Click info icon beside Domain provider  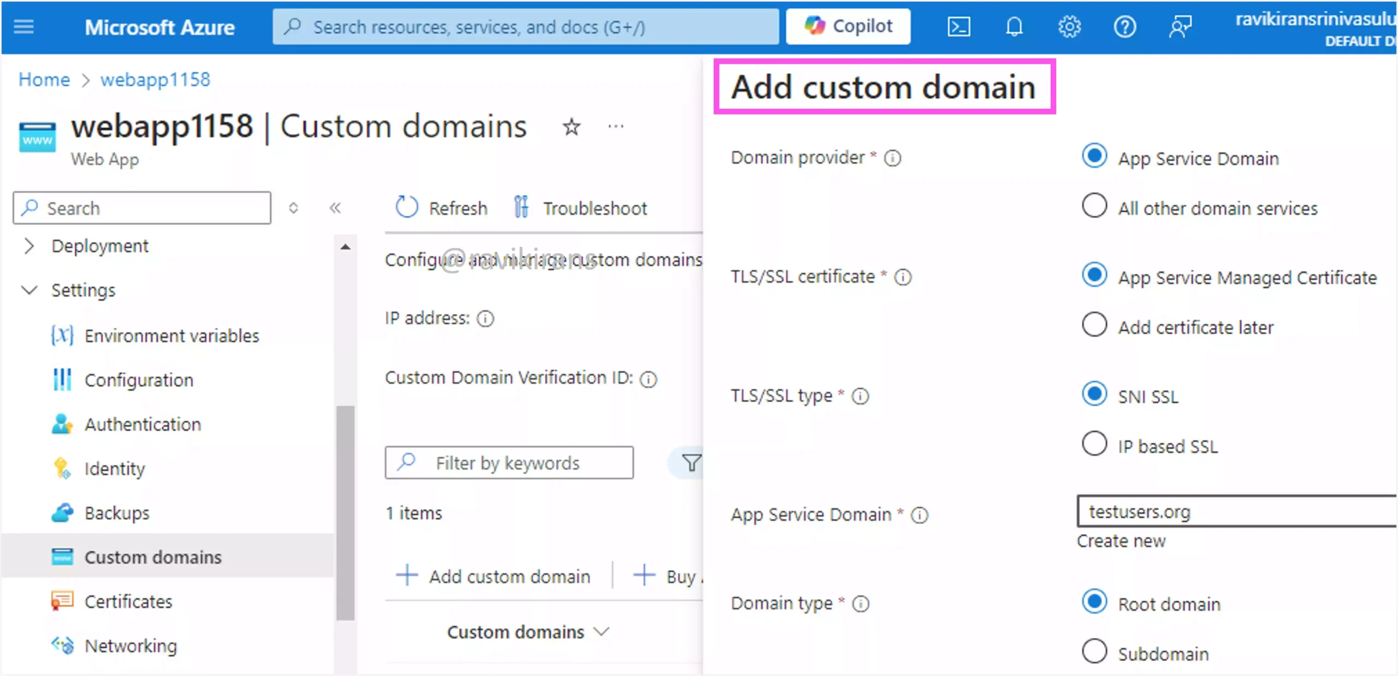[892, 158]
